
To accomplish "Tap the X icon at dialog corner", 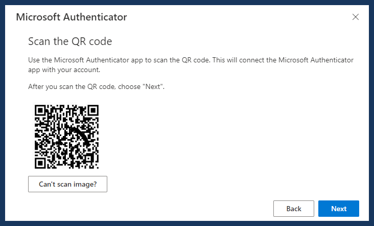I will [356, 17].
